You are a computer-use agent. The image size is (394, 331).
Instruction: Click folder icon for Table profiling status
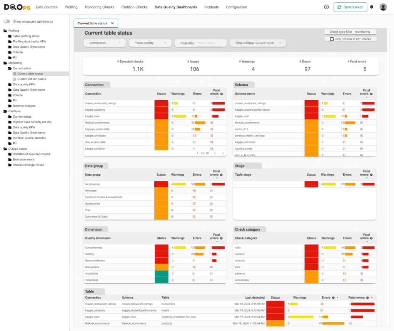click(x=10, y=36)
